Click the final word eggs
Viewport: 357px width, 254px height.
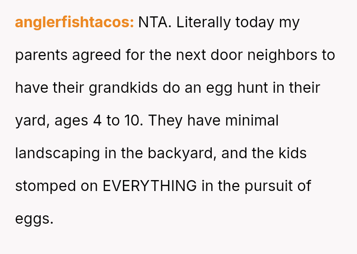(x=34, y=219)
